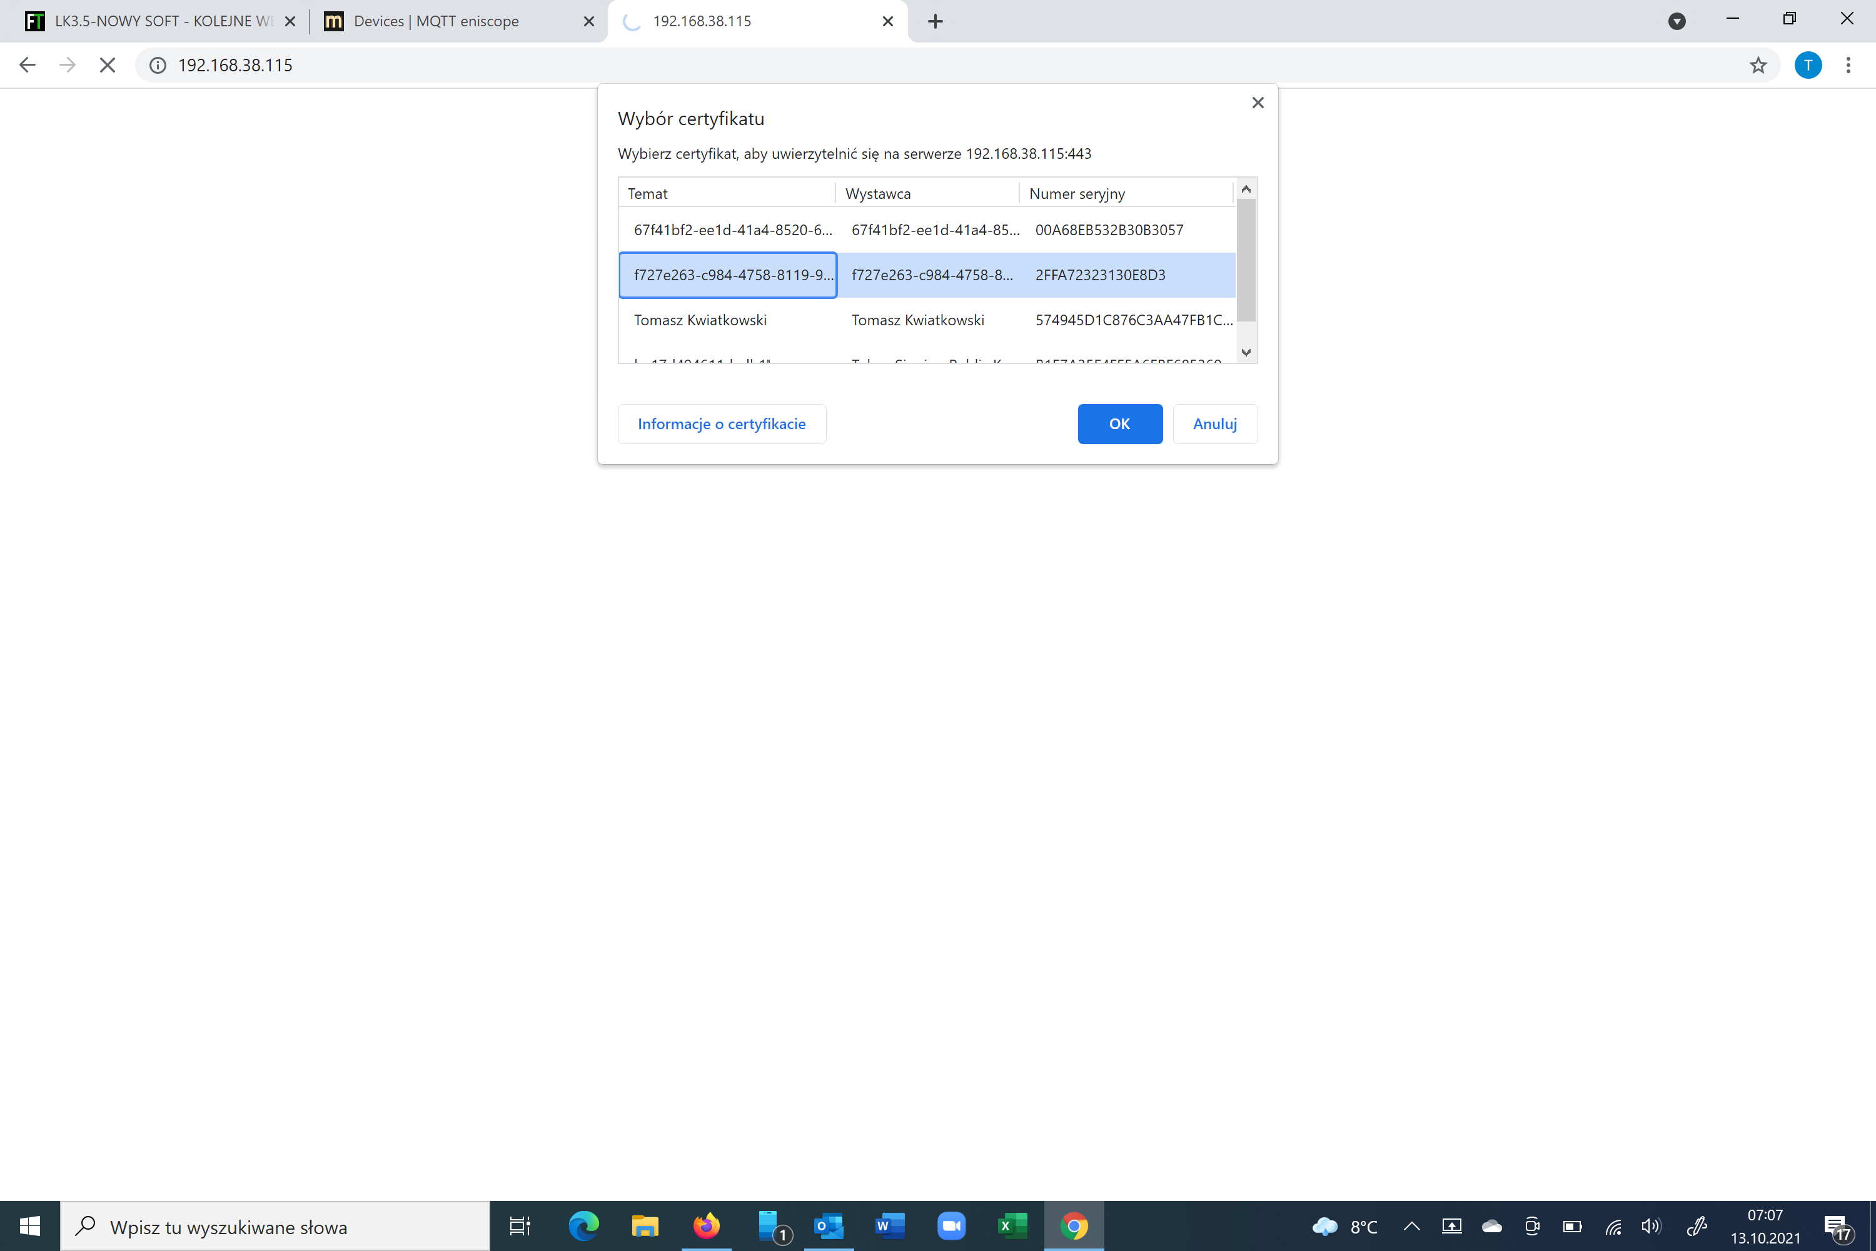The image size is (1876, 1251).
Task: Open Zoom from the taskbar
Action: tap(951, 1226)
